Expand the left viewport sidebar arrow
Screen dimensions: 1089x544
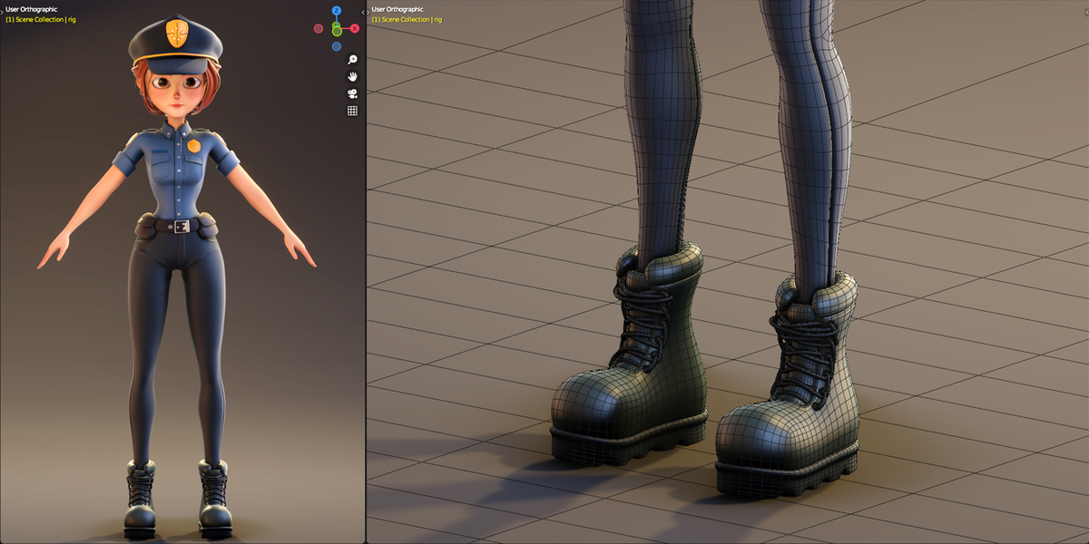coord(362,12)
